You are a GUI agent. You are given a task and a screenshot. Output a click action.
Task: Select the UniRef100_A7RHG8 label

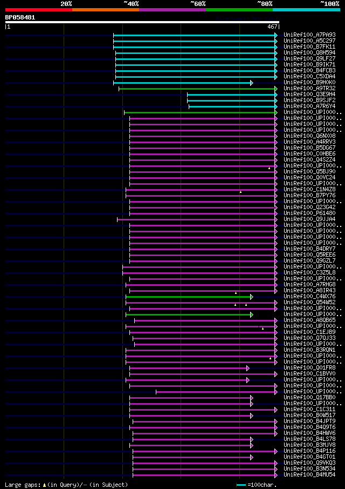(309, 284)
